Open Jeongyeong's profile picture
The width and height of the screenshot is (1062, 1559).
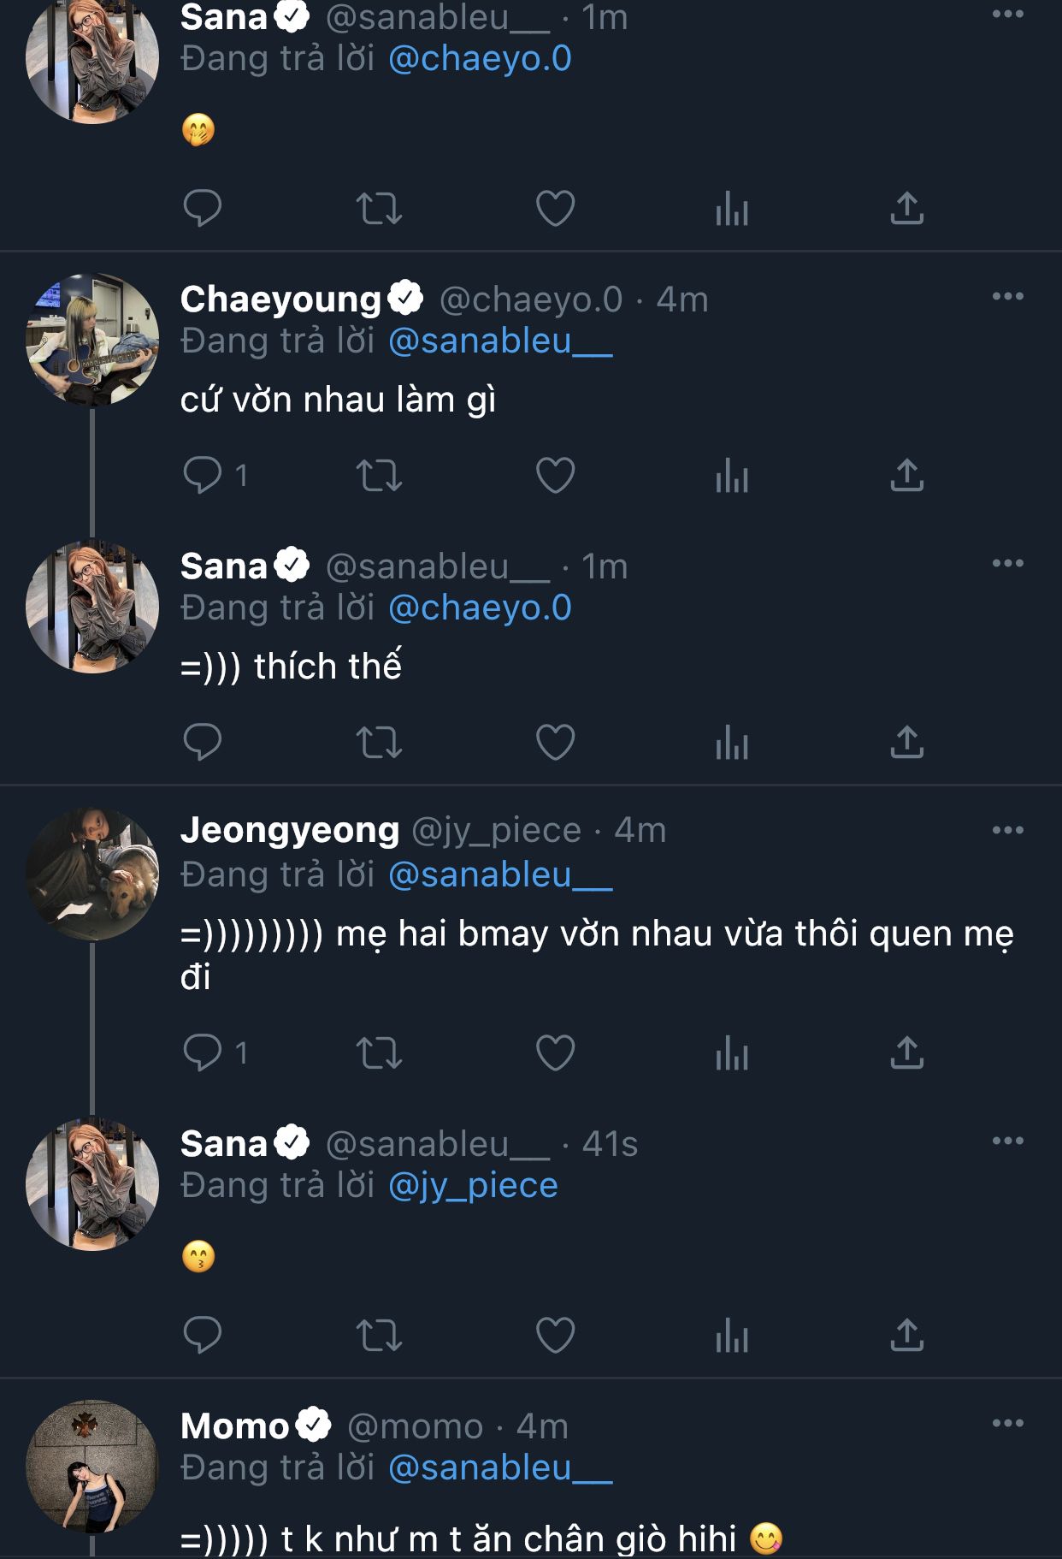pos(92,874)
